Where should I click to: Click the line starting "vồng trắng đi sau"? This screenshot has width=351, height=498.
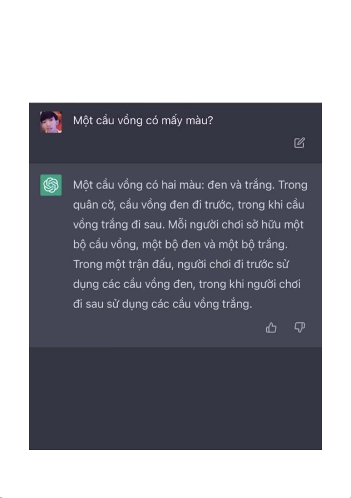pyautogui.click(x=188, y=225)
